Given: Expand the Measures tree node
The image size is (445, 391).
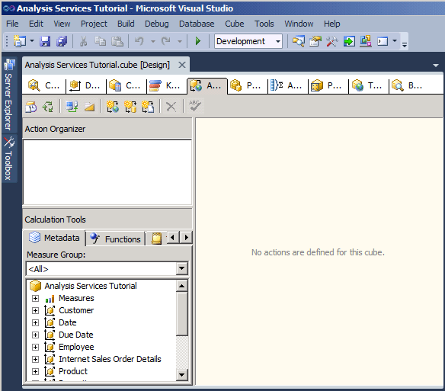Looking at the screenshot, I should (35, 299).
